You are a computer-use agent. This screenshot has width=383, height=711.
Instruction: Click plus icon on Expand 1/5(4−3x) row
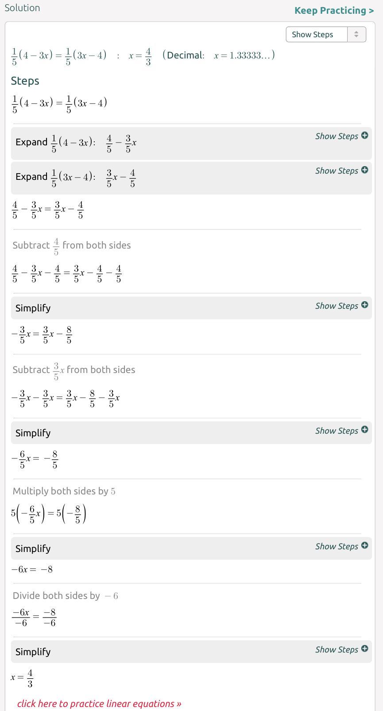[364, 136]
